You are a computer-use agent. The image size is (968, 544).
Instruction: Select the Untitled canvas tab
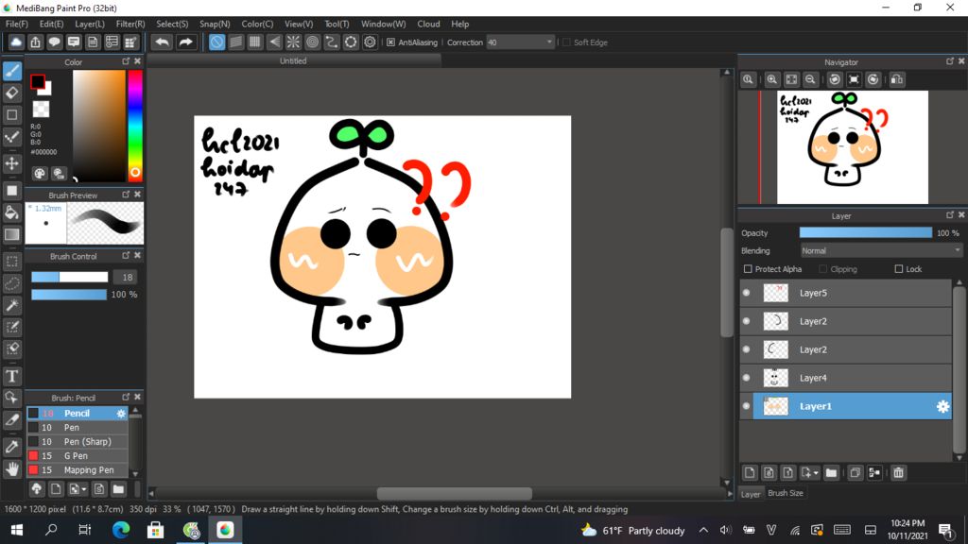point(293,61)
